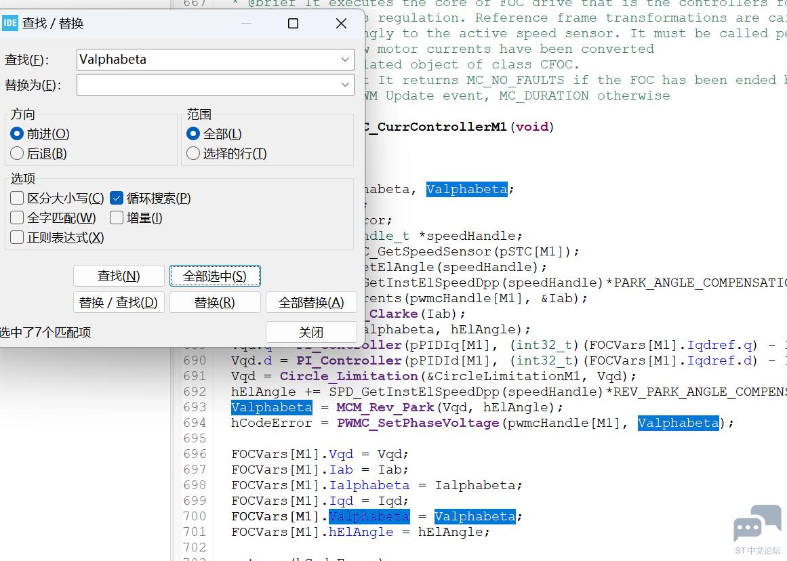Viewport: 787px width, 561px height.
Task: Click line number 700 in the gutter
Action: [195, 516]
